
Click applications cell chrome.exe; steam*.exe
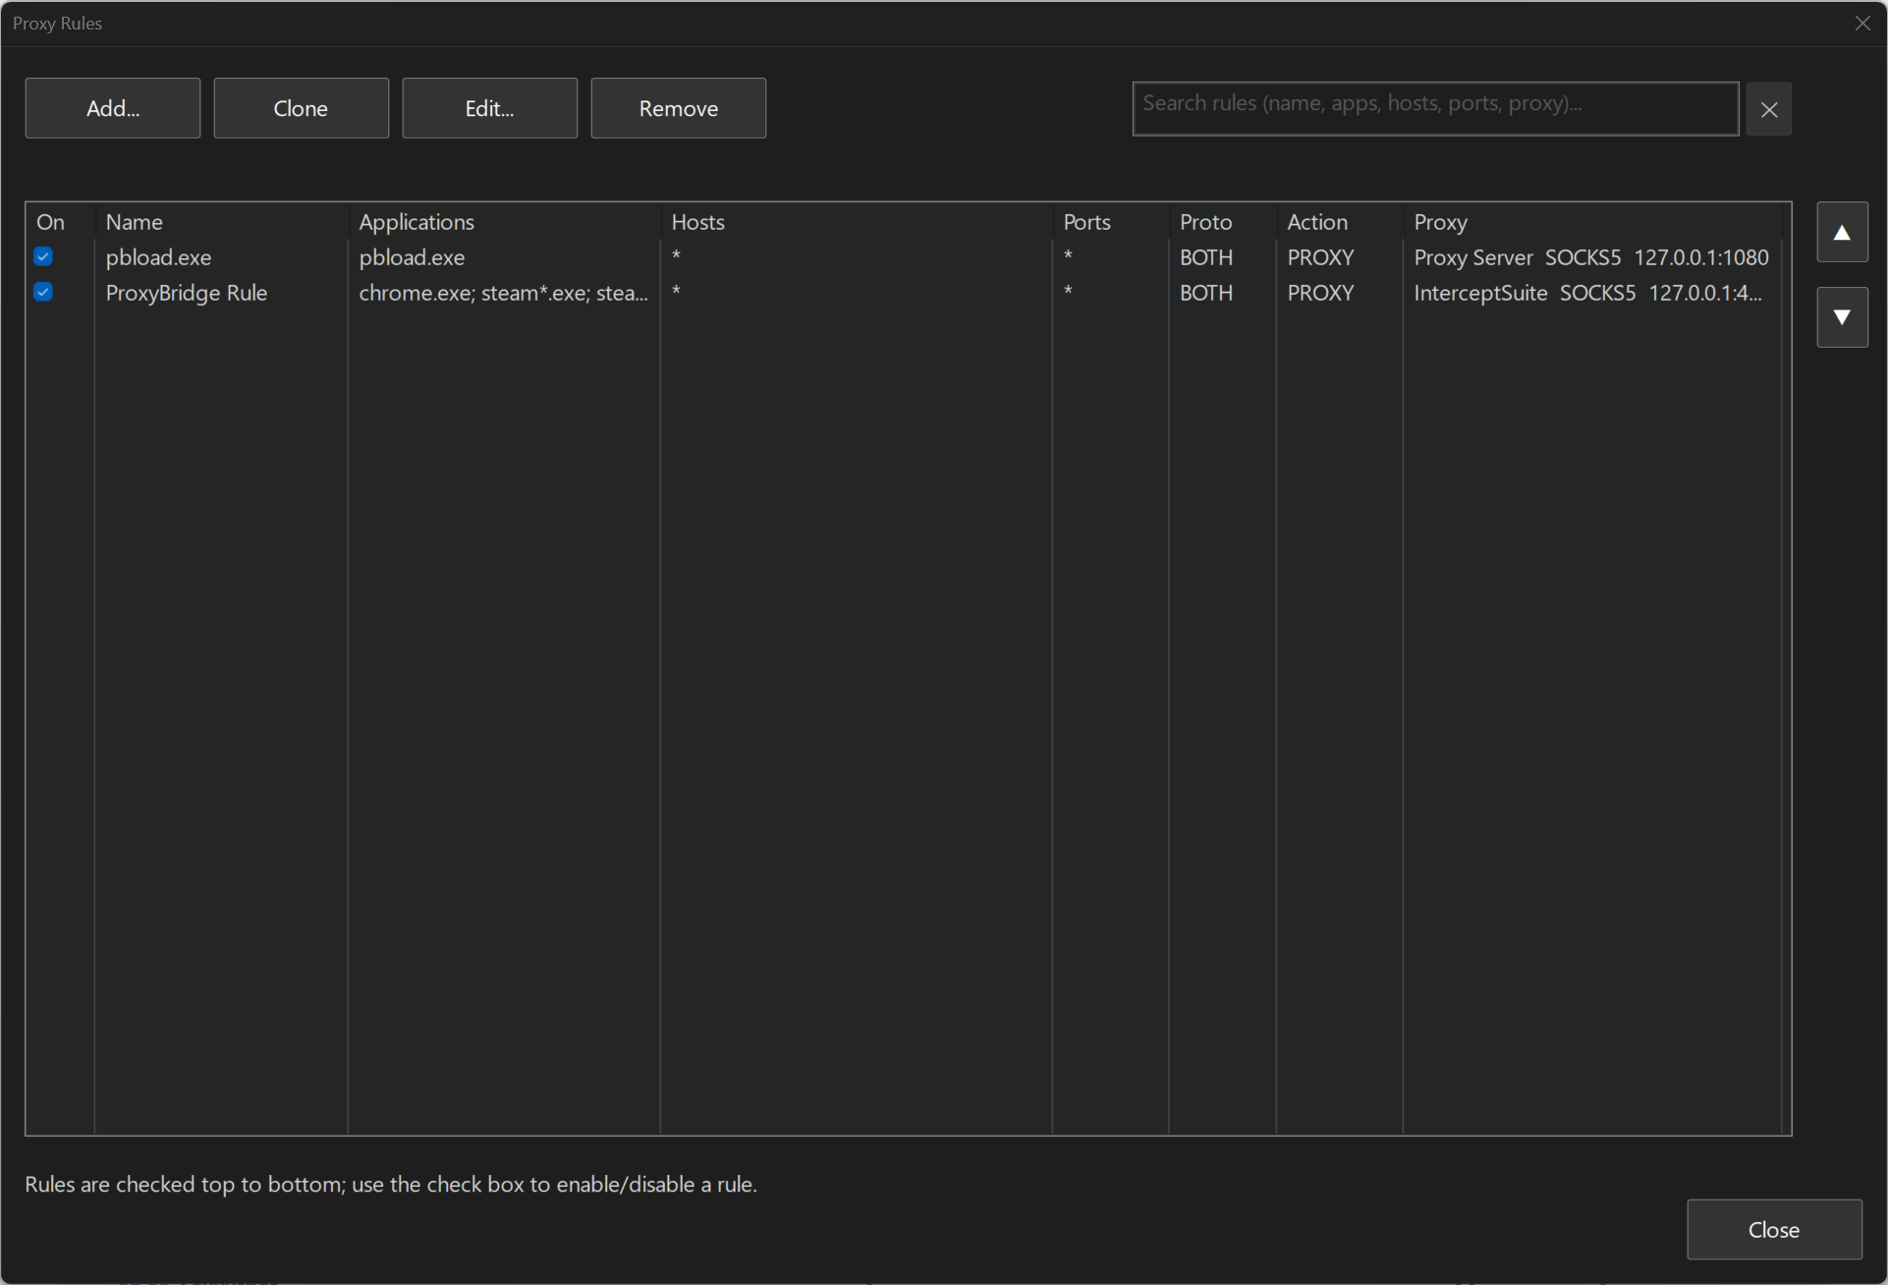pos(503,293)
